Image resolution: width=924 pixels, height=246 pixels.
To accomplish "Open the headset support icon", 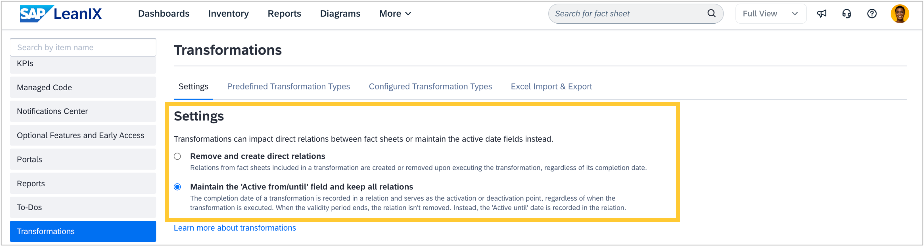I will point(846,14).
